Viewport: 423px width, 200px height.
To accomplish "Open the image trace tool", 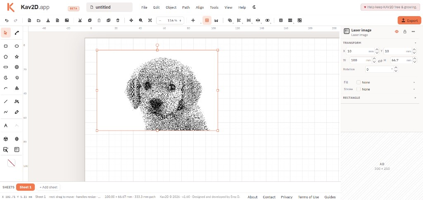I will 6,150.
